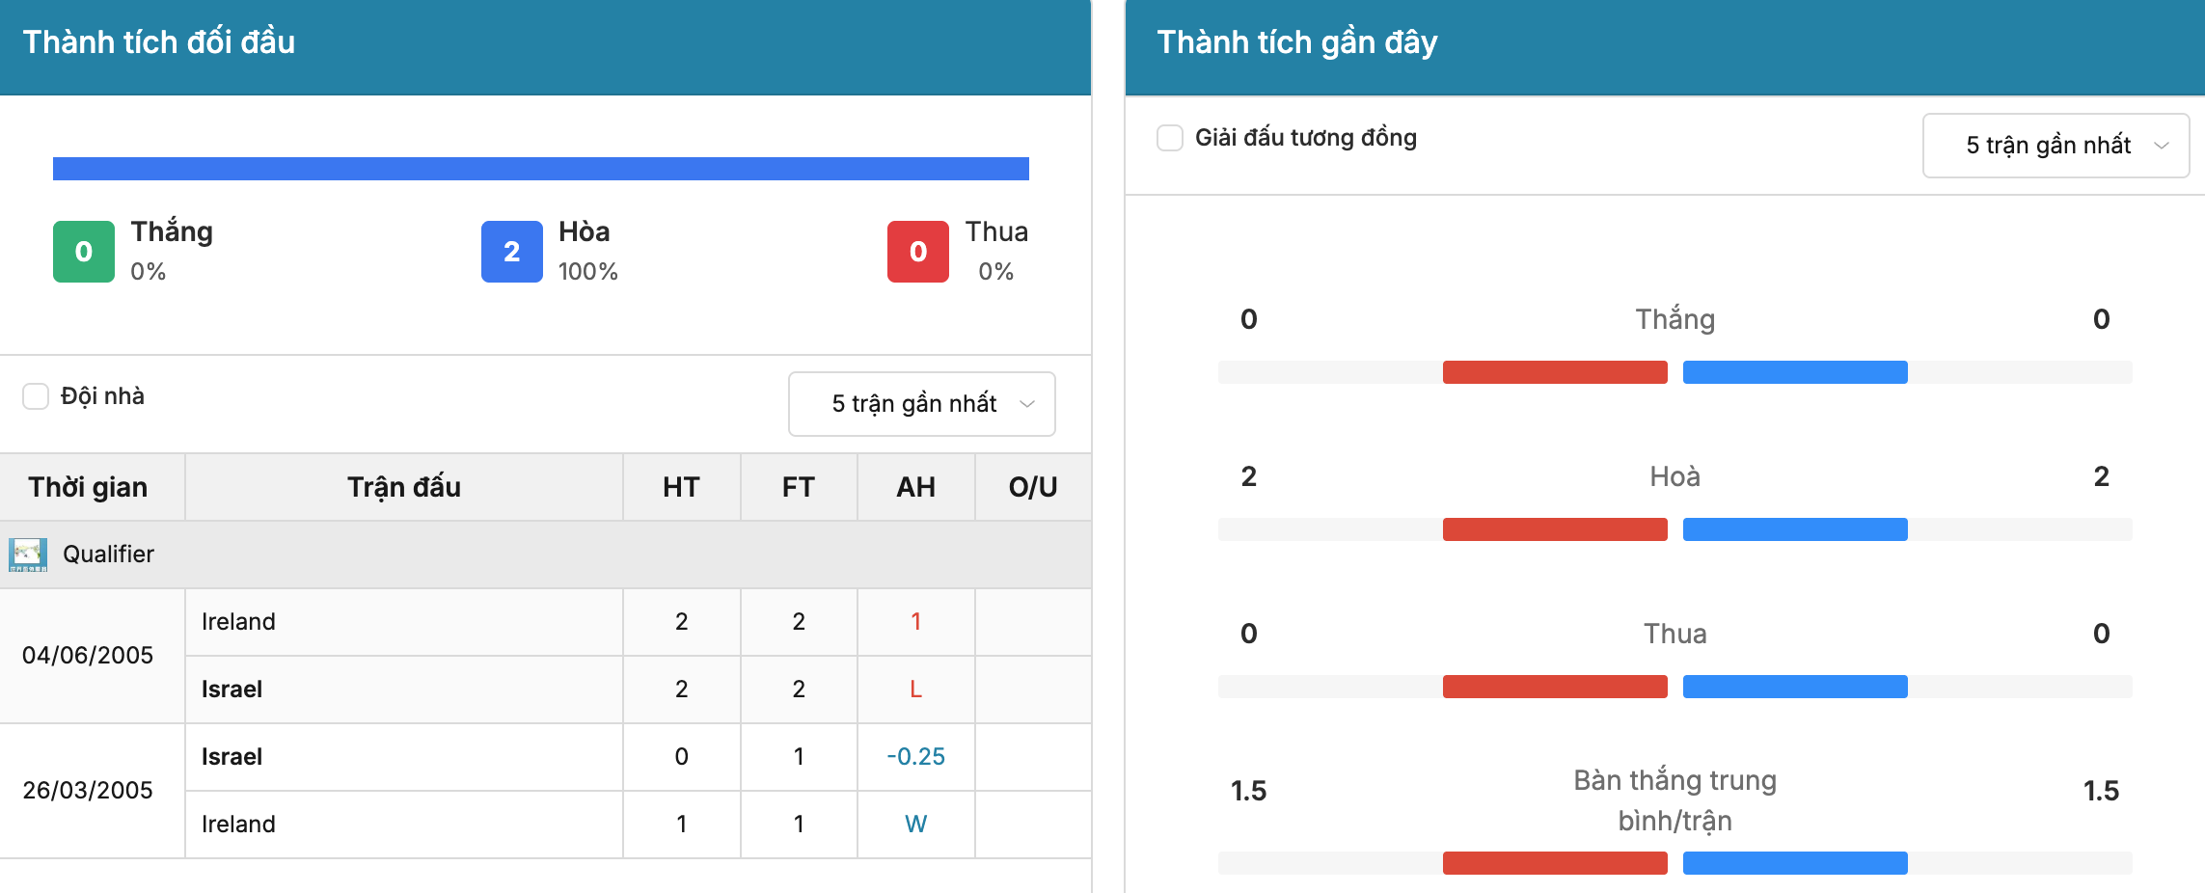Click the Qualifier league flag icon
This screenshot has width=2205, height=893.
pyautogui.click(x=28, y=555)
